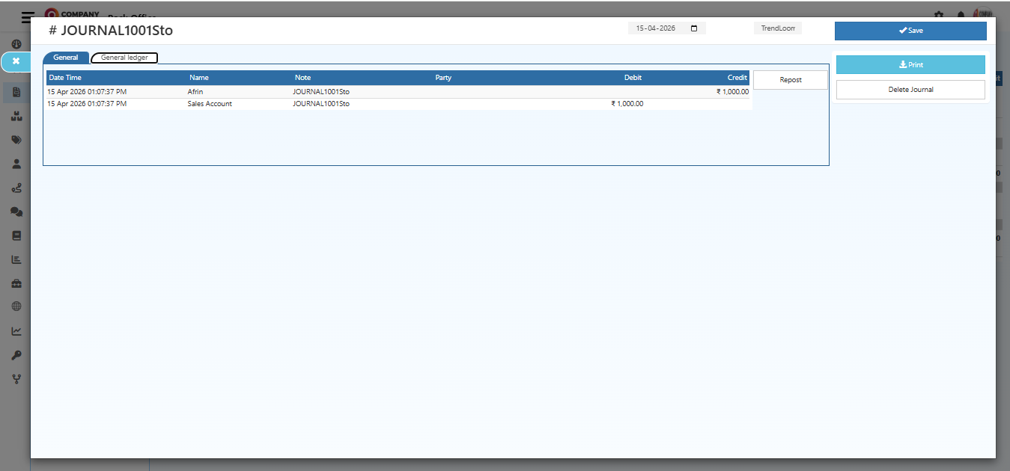Click the bar chart reports icon
The width and height of the screenshot is (1010, 471).
(16, 259)
